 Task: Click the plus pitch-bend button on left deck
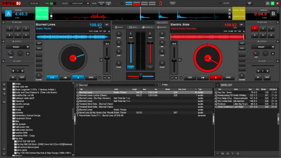click(x=109, y=78)
